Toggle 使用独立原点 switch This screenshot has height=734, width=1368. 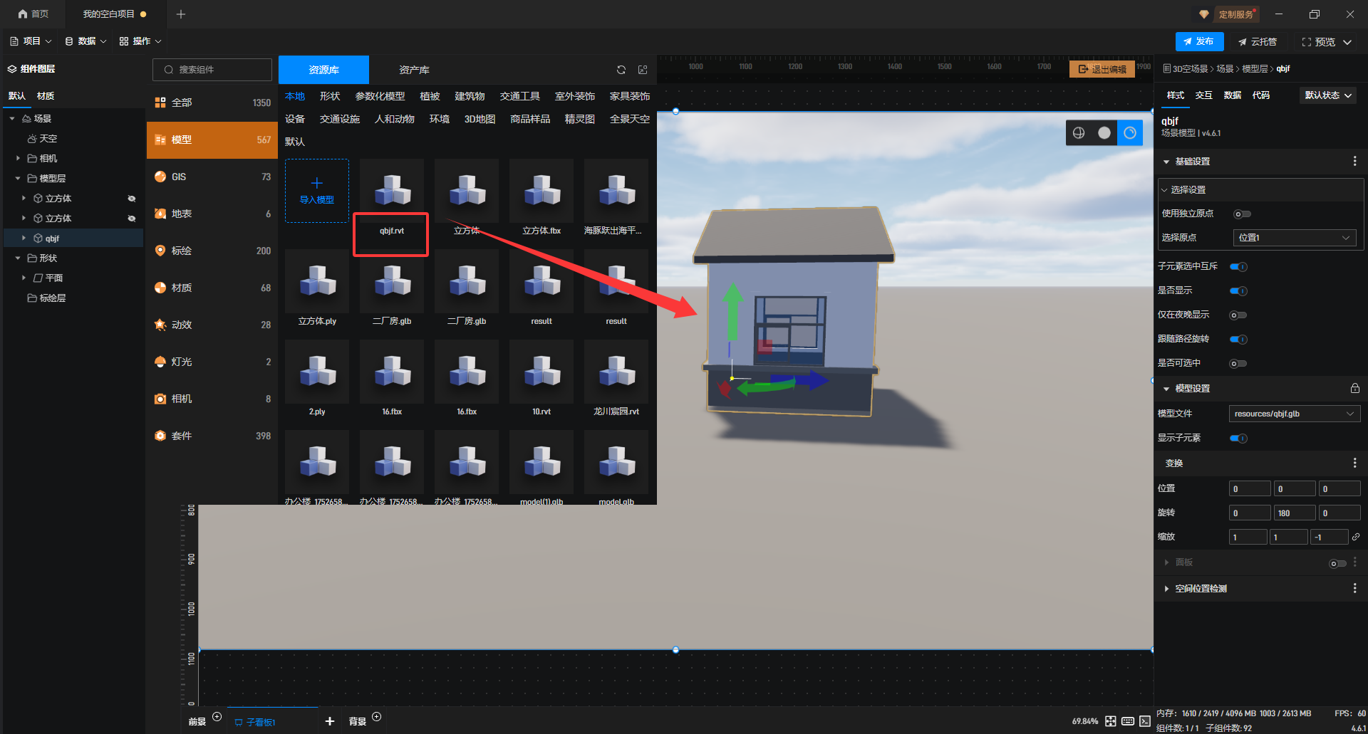[1241, 214]
